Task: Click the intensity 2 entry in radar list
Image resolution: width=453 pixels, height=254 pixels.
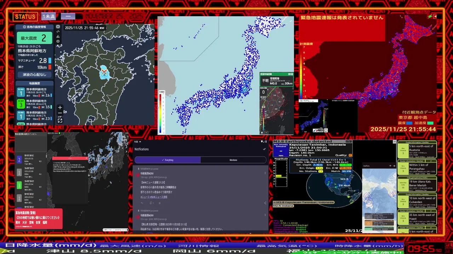Action: [30, 160]
